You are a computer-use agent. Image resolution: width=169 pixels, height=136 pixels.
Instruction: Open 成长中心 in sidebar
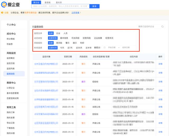pyautogui.click(x=11, y=34)
